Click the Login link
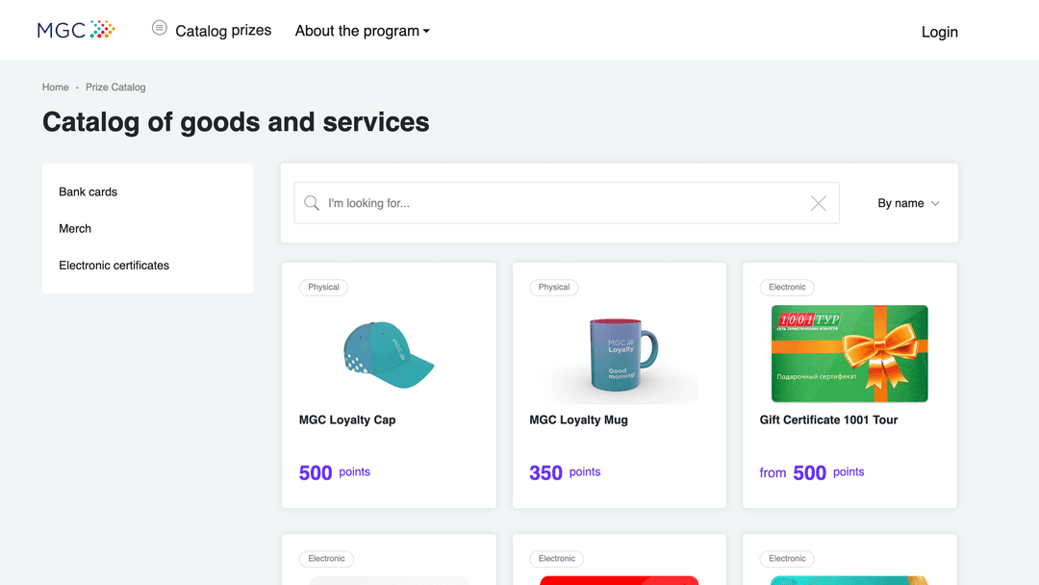Viewport: 1039px width, 585px height. (939, 32)
